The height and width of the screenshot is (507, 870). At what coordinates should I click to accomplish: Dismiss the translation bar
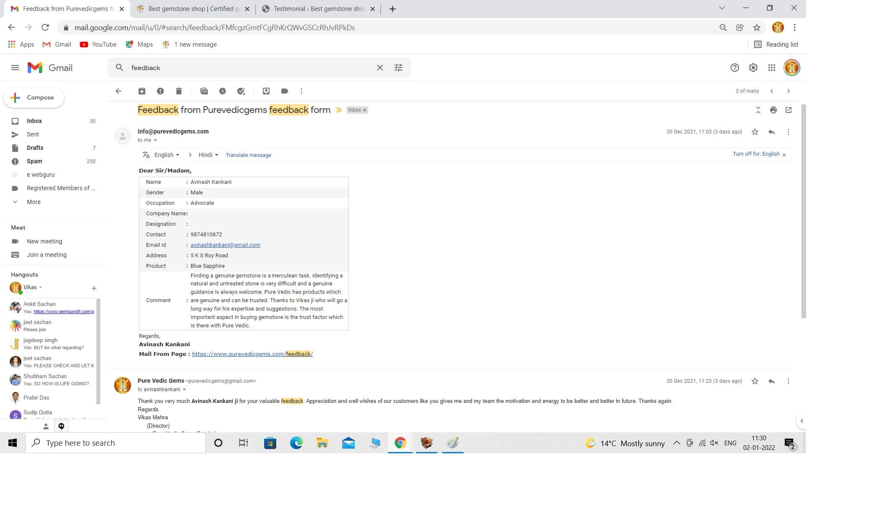pos(784,155)
